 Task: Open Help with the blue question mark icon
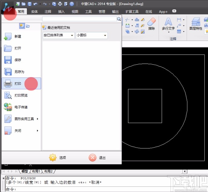pyautogui.click(x=72, y=4)
